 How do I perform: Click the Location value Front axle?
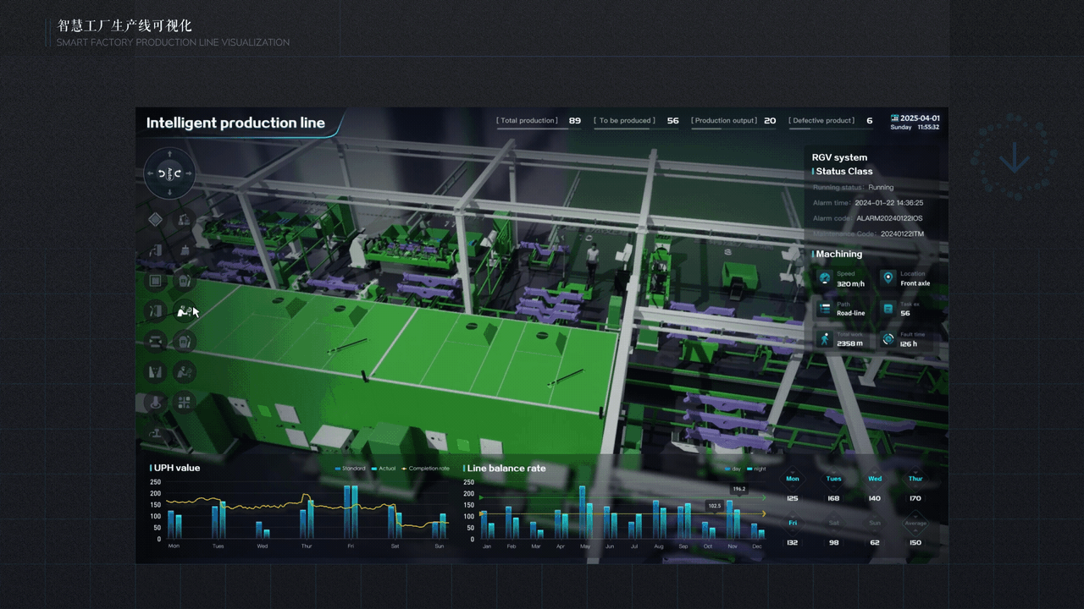[x=915, y=283]
